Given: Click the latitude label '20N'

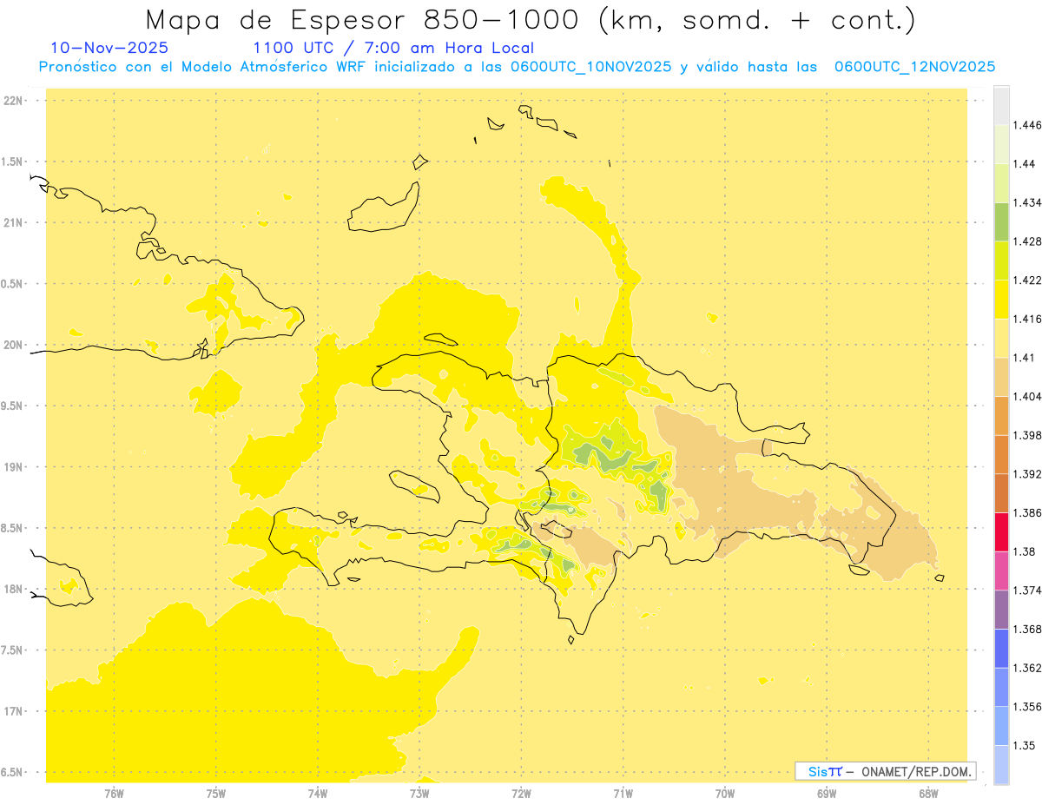Looking at the screenshot, I should [x=14, y=345].
